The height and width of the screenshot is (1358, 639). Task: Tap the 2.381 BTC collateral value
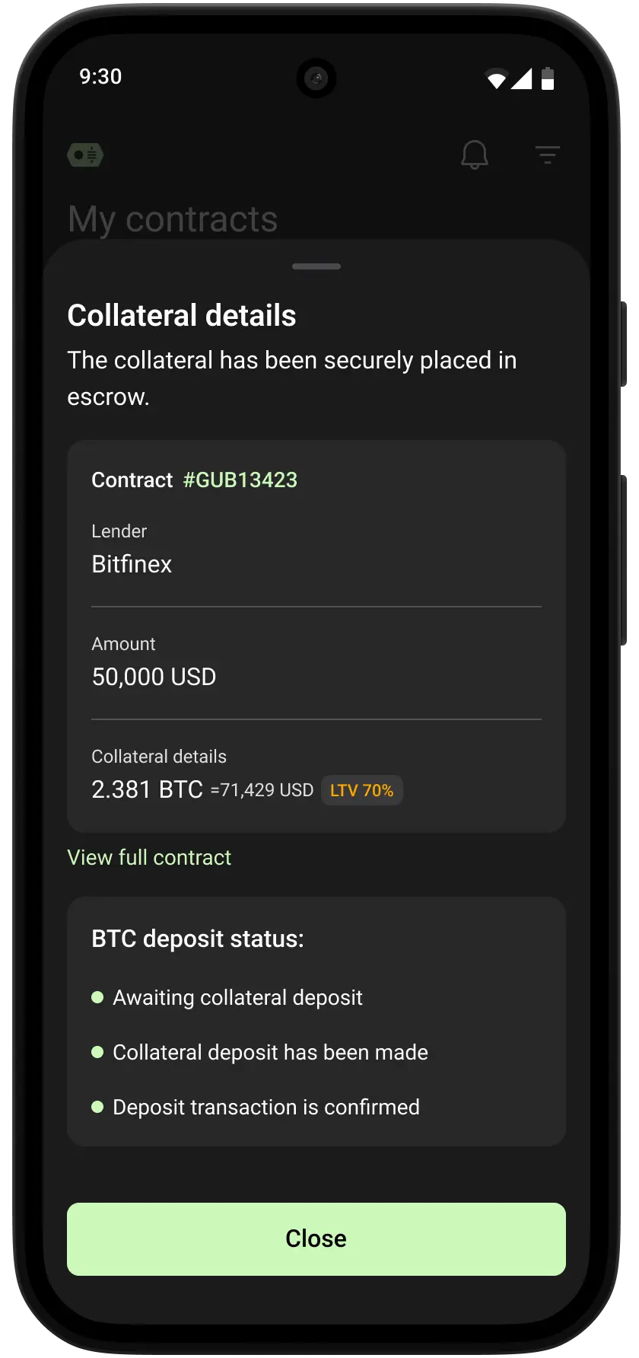147,789
